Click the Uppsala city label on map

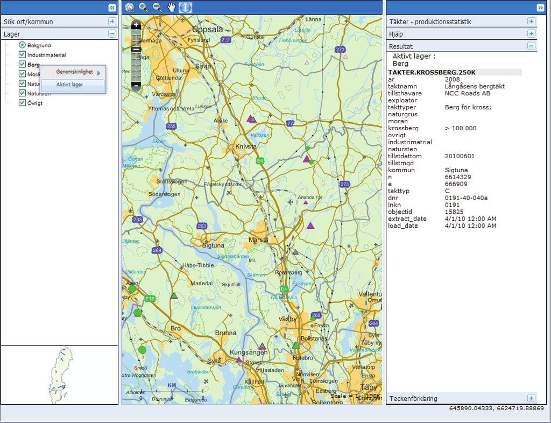(x=207, y=30)
